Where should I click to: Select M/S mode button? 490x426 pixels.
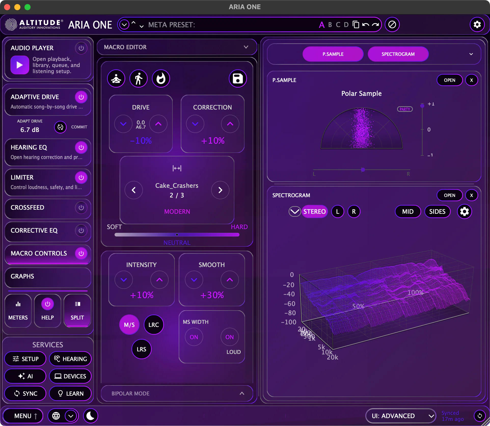click(x=129, y=325)
